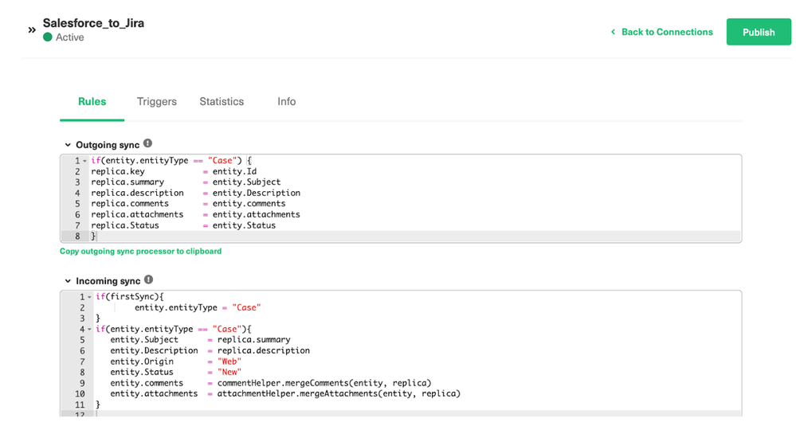
Task: Click the if(firstSync){ line
Action: tap(129, 297)
